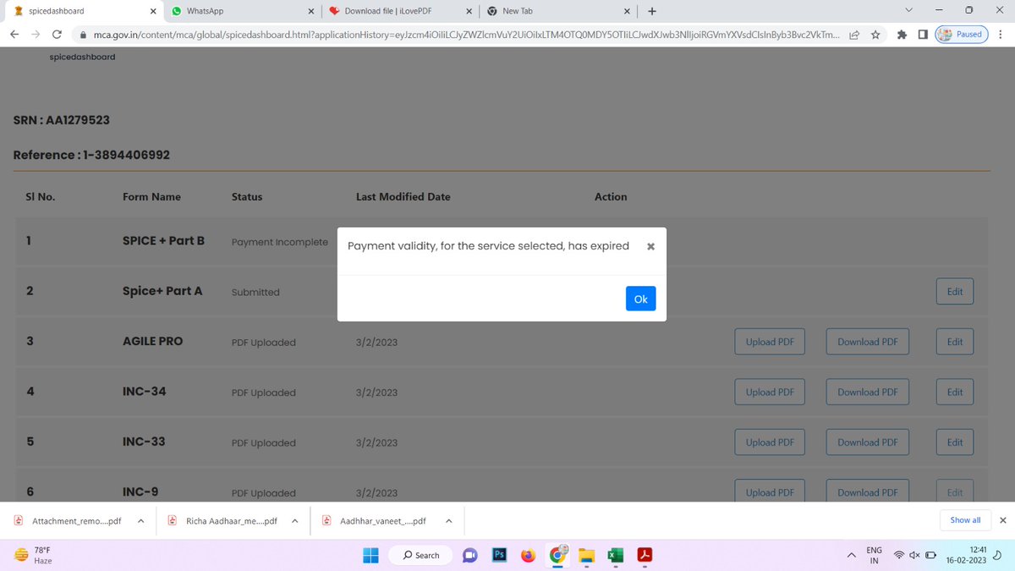Click the forward navigation arrow
The width and height of the screenshot is (1015, 571).
point(36,35)
